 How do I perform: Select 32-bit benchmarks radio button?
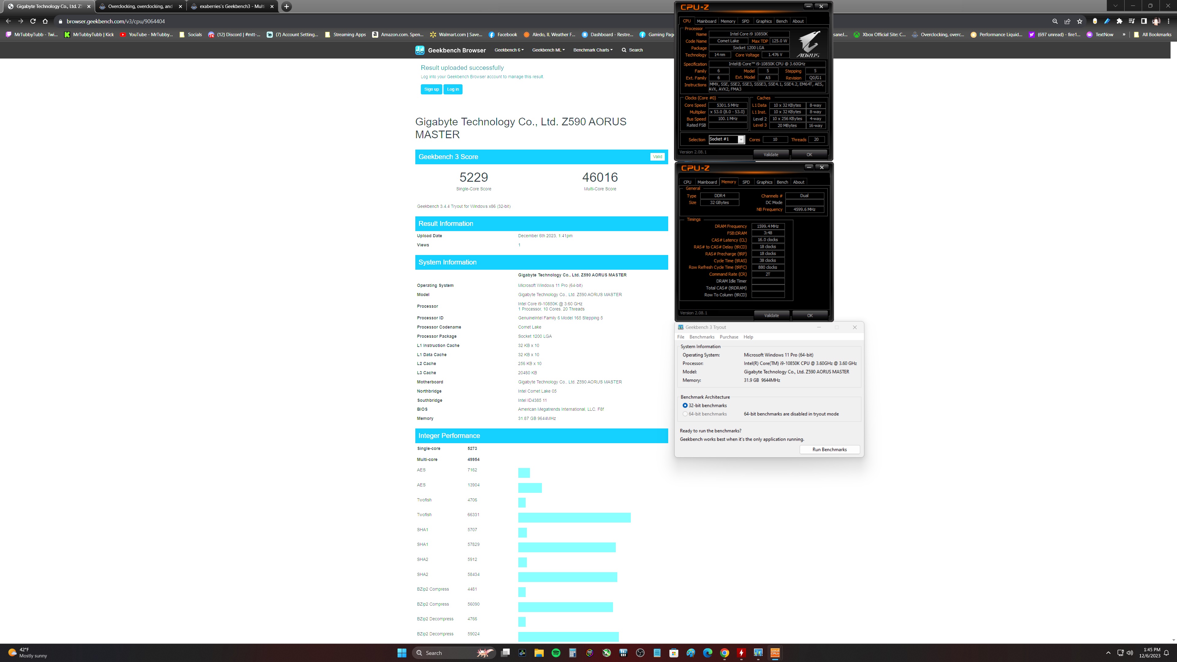point(685,406)
